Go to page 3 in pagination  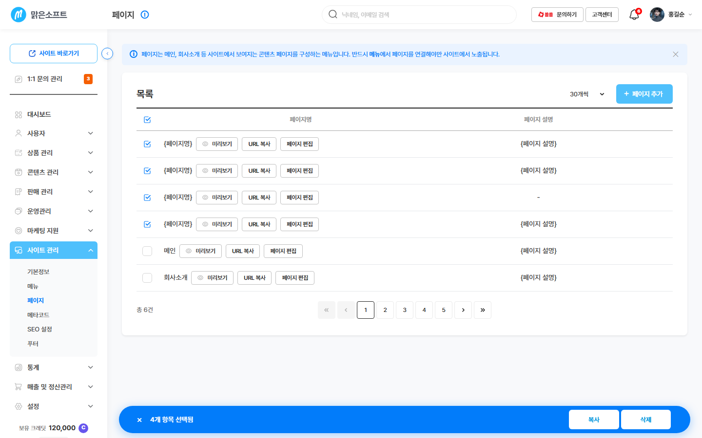(x=405, y=310)
